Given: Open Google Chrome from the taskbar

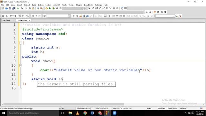Looking at the screenshot, I should coord(85,113).
